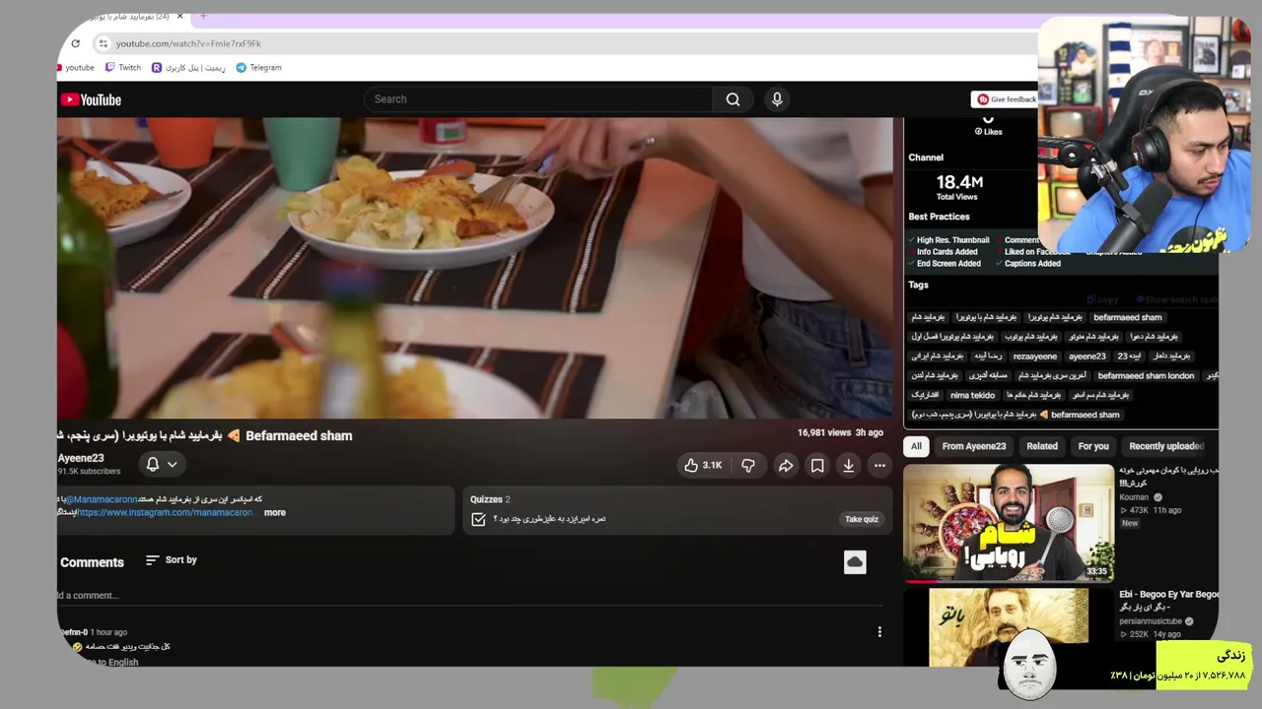Click the Befnn-0 commenter name
This screenshot has height=709, width=1262.
click(x=73, y=632)
